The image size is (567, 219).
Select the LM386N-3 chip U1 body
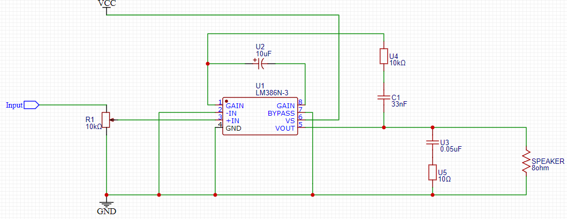point(260,116)
